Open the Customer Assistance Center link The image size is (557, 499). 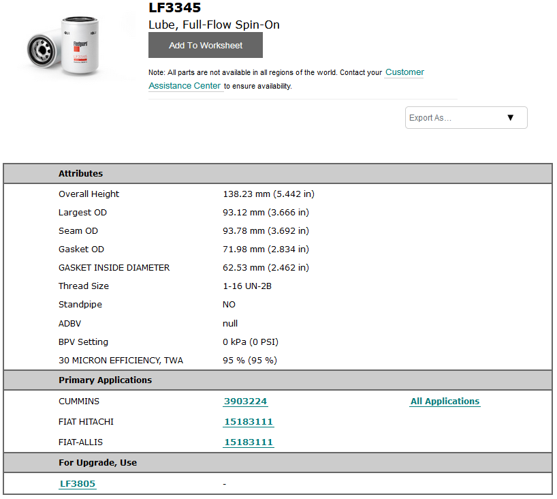click(404, 72)
